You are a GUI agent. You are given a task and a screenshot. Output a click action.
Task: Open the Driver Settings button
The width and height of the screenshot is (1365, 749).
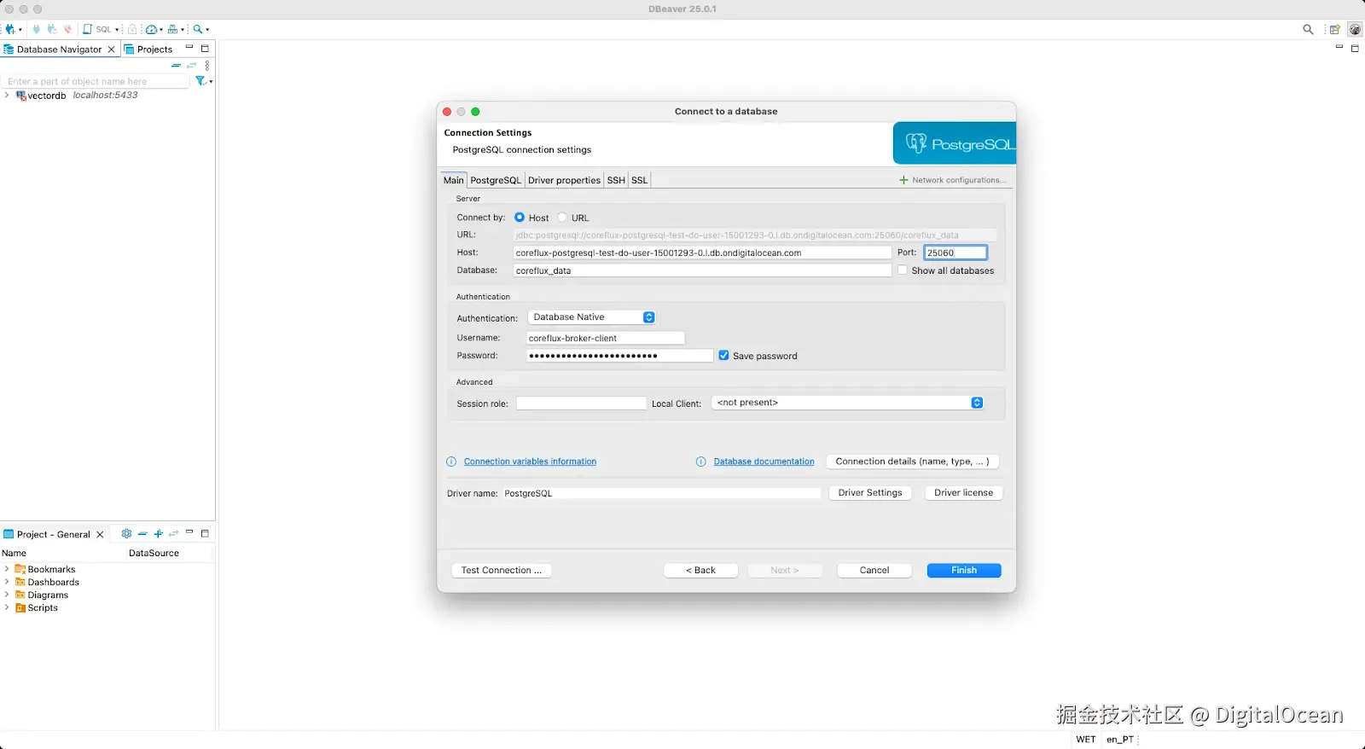click(870, 493)
